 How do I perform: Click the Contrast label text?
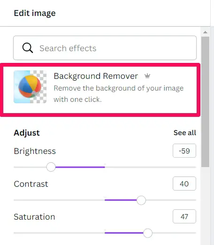(x=31, y=184)
